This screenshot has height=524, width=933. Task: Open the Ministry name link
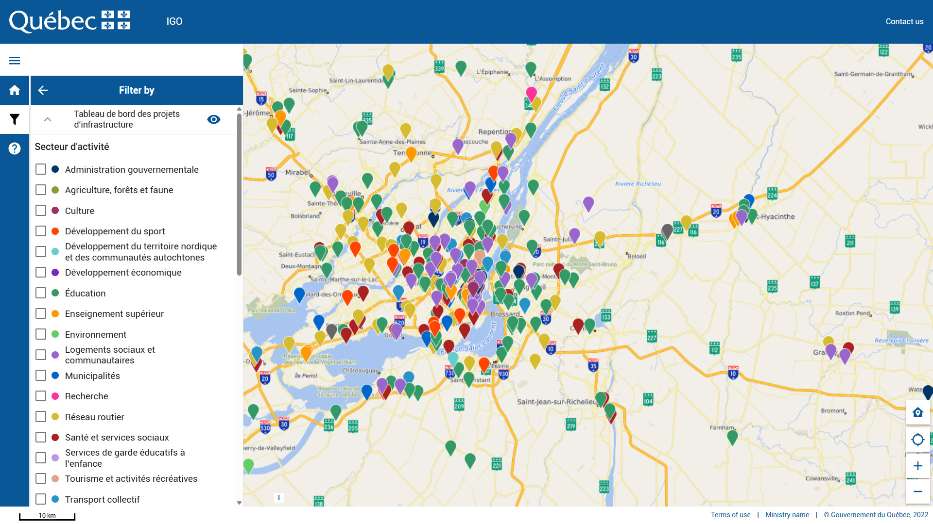(x=787, y=515)
